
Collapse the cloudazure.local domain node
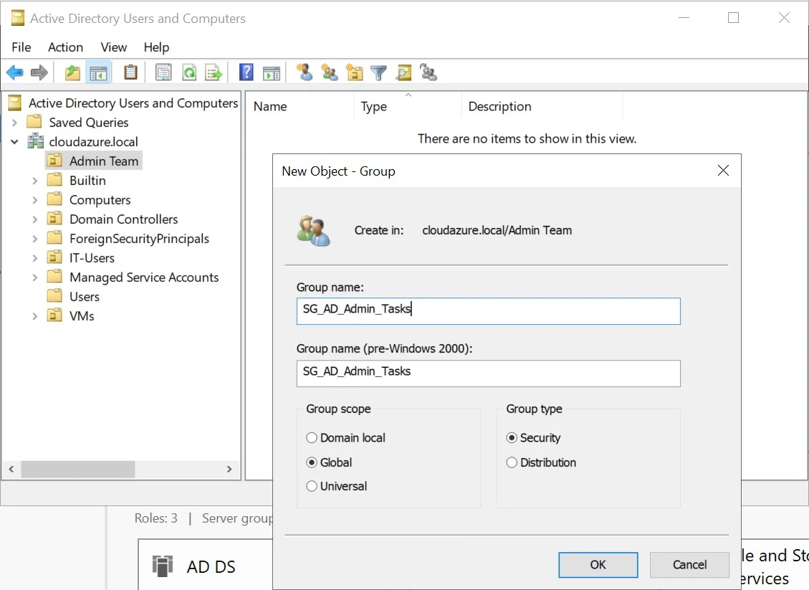click(14, 141)
